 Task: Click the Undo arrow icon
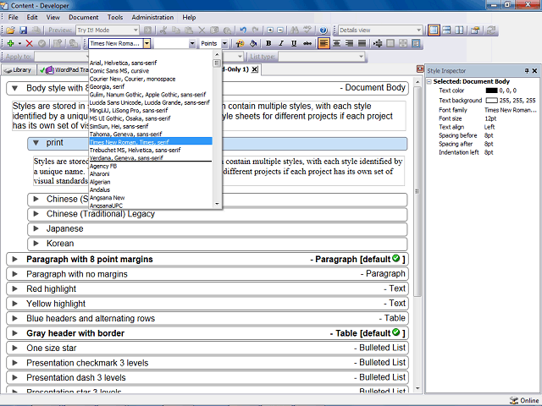point(243,30)
